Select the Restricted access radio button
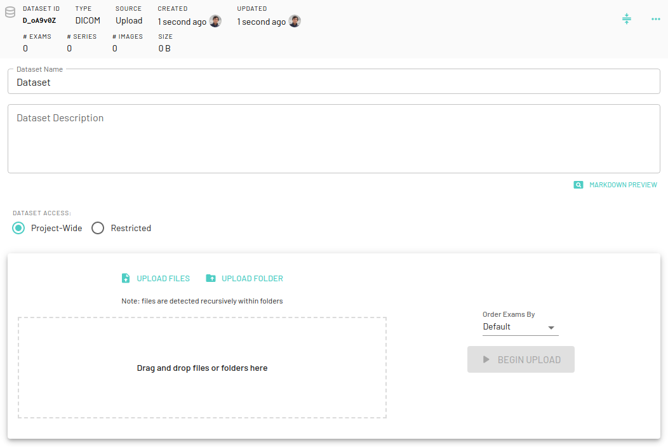This screenshot has height=447, width=668. [x=98, y=228]
